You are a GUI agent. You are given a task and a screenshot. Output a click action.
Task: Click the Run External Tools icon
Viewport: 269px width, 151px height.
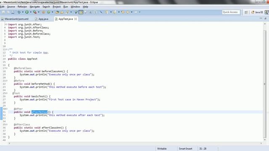(x=35, y=12)
